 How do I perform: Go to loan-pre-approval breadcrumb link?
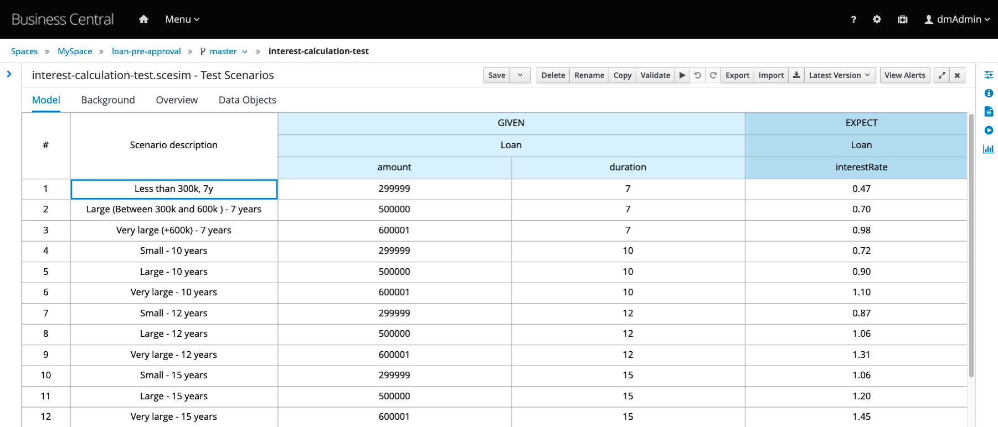coord(146,51)
